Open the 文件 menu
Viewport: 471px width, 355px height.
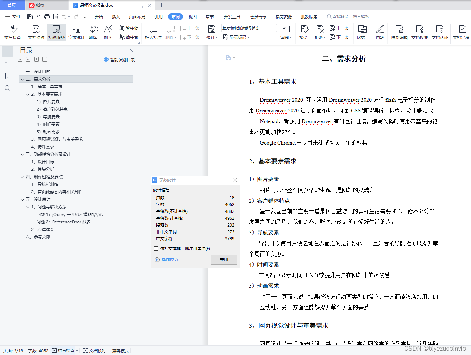point(13,17)
